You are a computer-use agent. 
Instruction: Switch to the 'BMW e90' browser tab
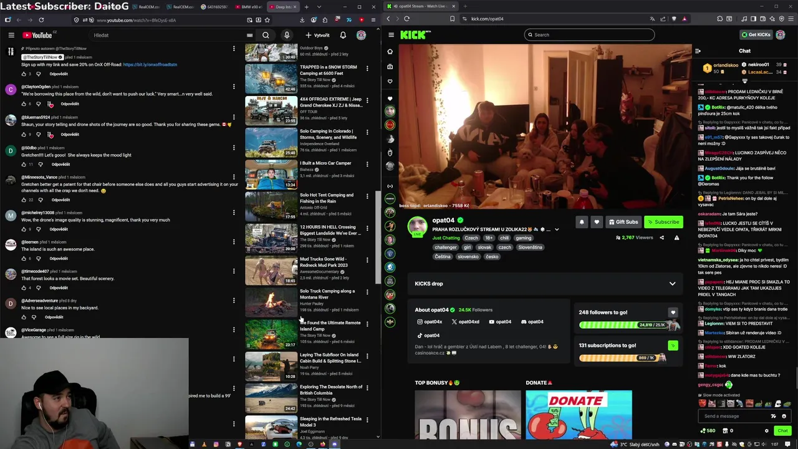coord(250,7)
